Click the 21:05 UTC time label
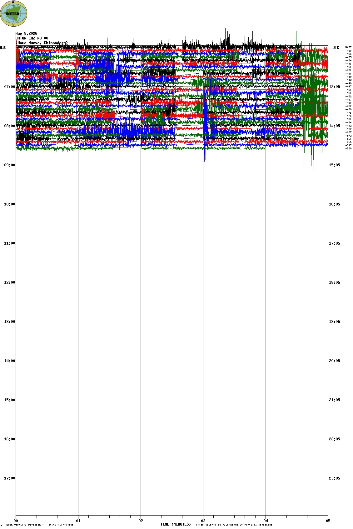Screen dimensions: 353x529 tap(335, 400)
